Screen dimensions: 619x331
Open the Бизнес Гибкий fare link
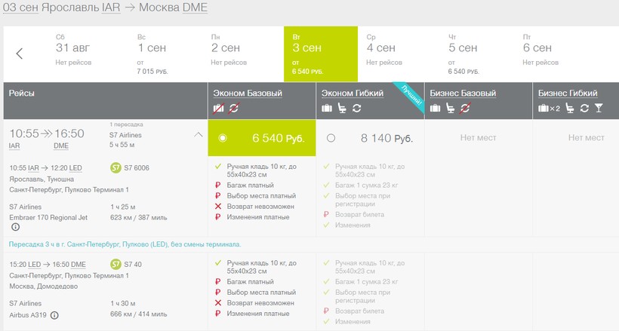pos(568,93)
